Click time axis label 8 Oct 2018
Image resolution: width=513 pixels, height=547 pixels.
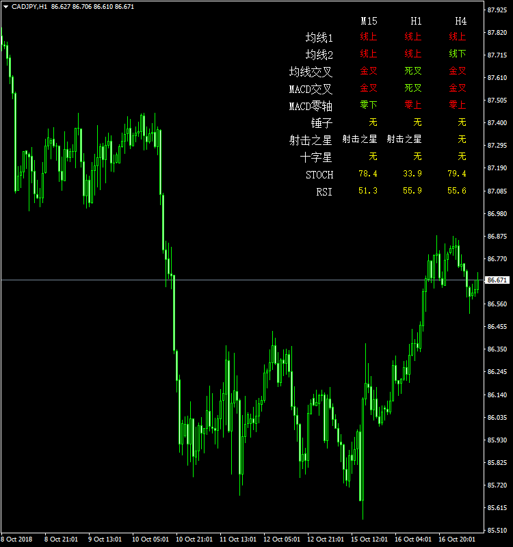[16, 539]
